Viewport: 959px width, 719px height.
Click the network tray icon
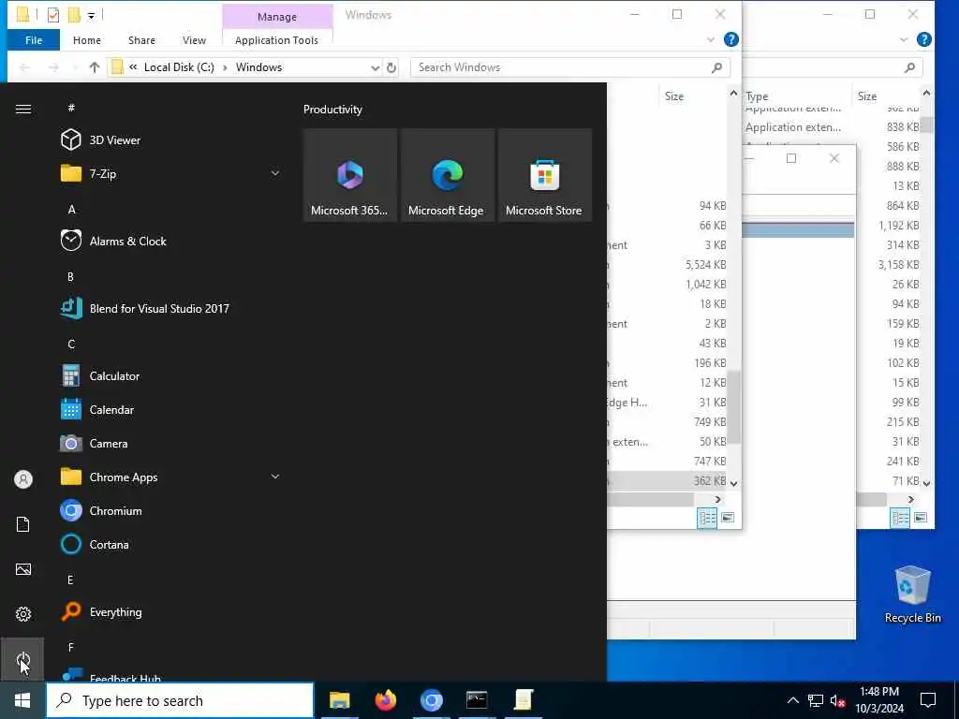pyautogui.click(x=816, y=700)
